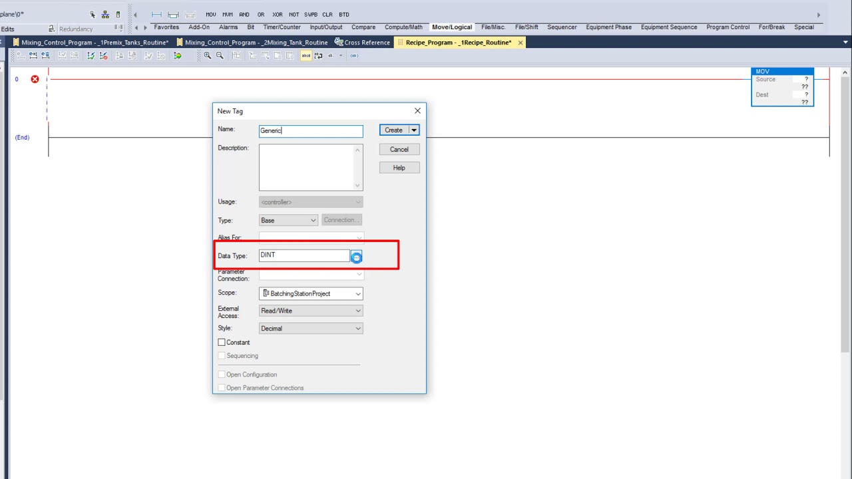This screenshot has width=852, height=479.
Task: Add a CLR instruction from toolbar
Action: [327, 14]
